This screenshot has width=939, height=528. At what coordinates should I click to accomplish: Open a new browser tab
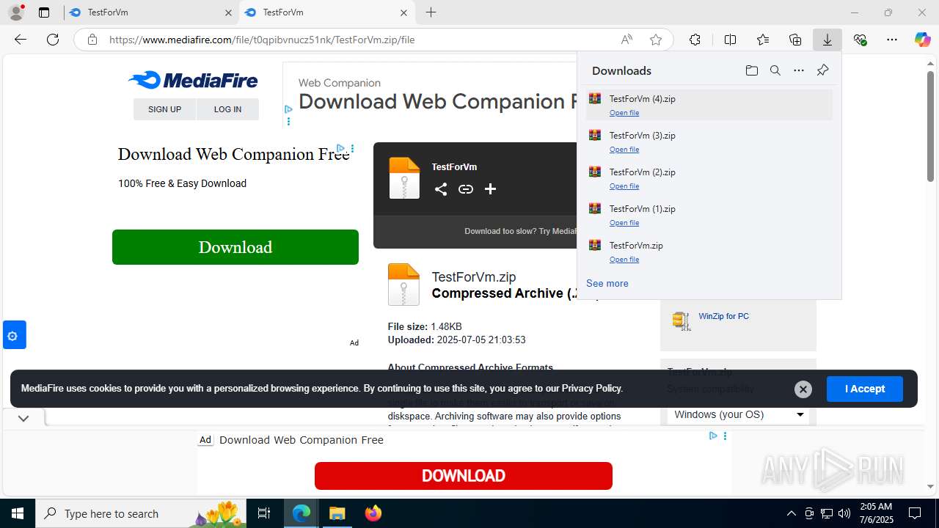431,12
